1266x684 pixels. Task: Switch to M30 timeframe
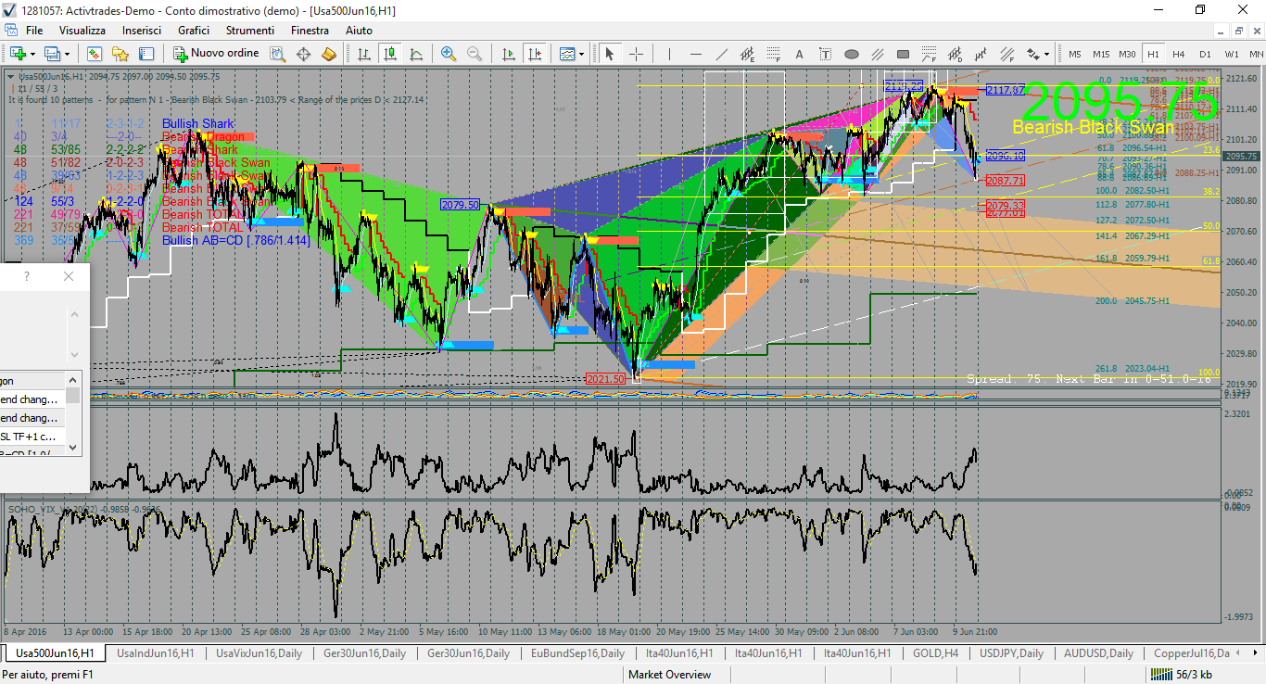[x=1127, y=54]
